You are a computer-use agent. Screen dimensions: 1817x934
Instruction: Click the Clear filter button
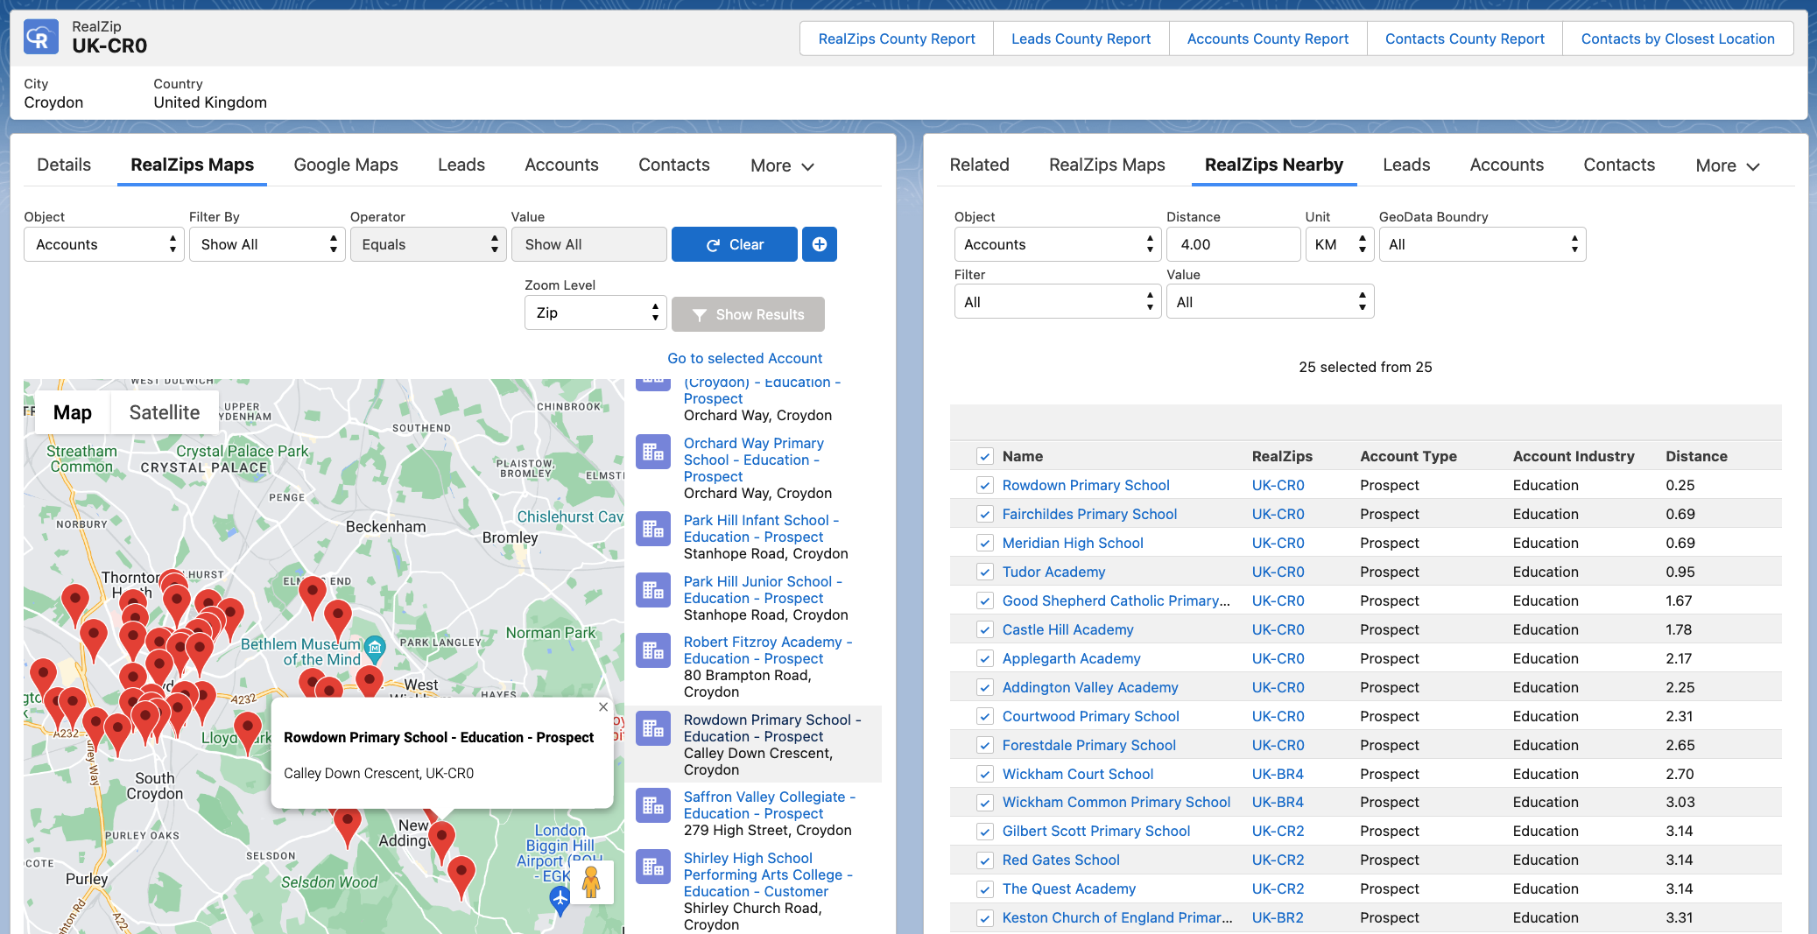pyautogui.click(x=734, y=244)
